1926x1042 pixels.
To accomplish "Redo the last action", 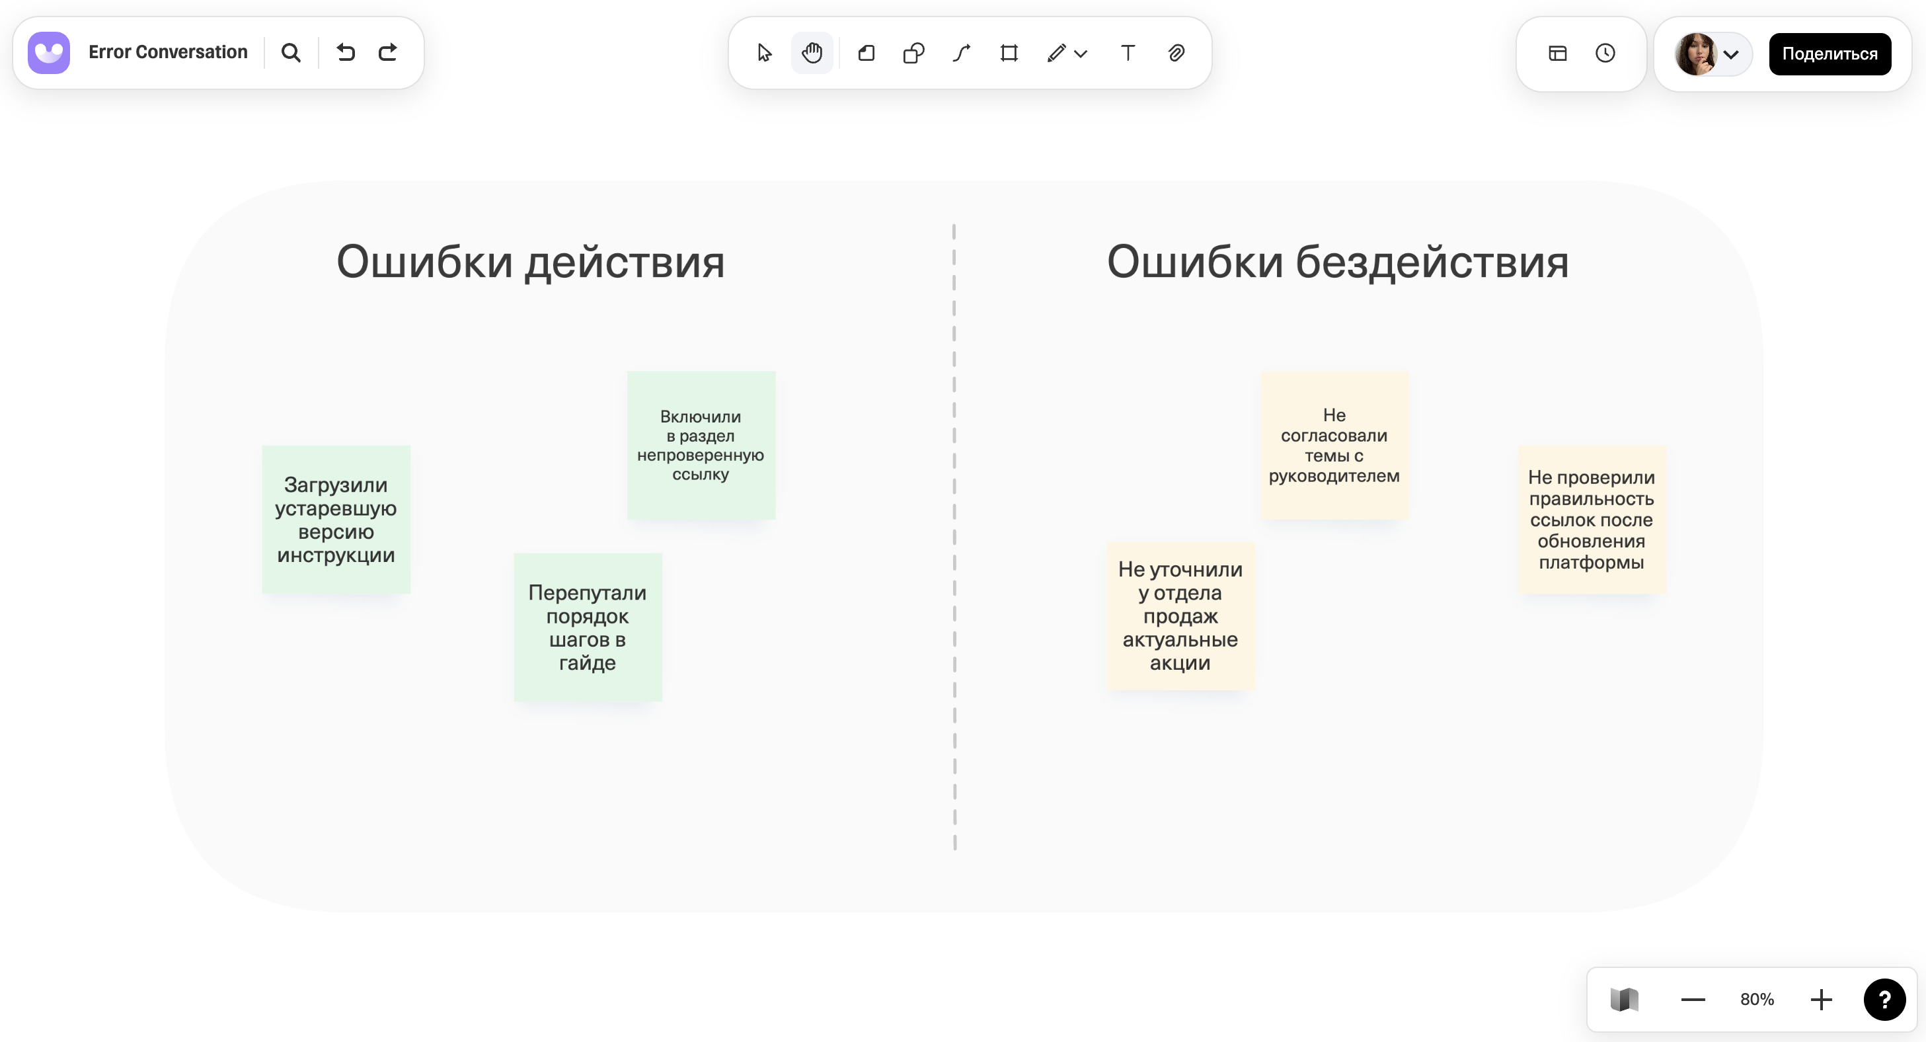I will coord(387,52).
